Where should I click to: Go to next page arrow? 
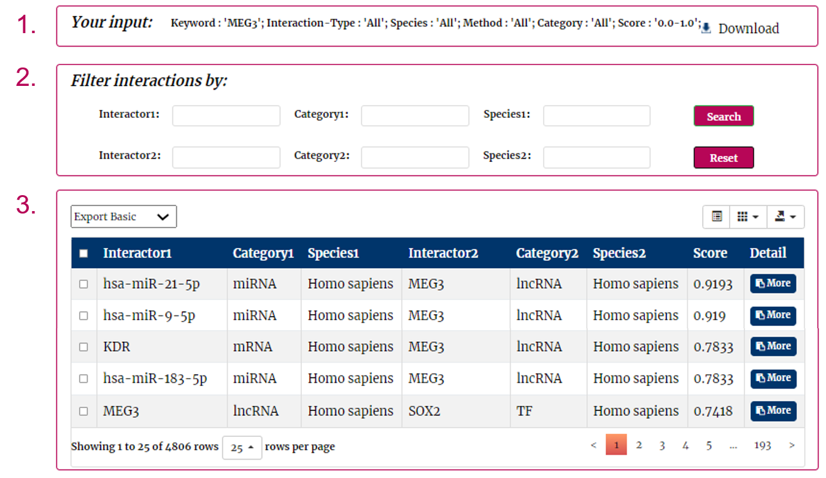[792, 445]
